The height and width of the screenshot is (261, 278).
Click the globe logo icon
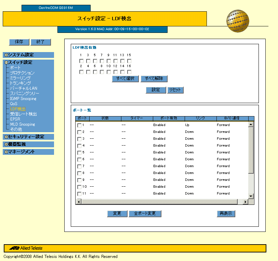(x=237, y=21)
